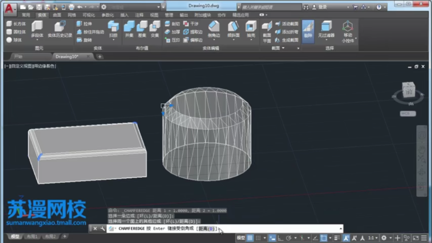
Task: Click the 拉伸 extrude tool
Action: [84, 24]
